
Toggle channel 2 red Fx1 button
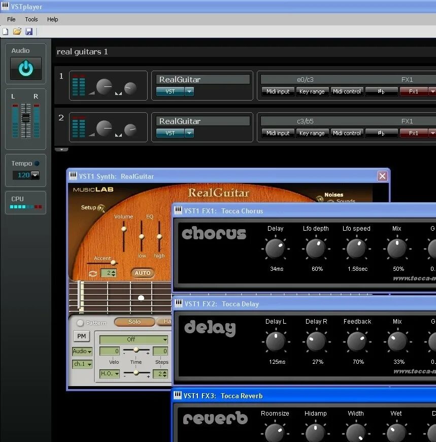click(x=414, y=133)
